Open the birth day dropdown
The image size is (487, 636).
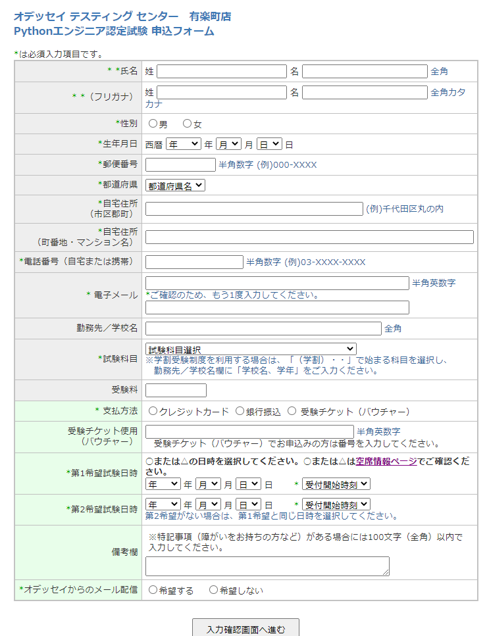click(x=269, y=144)
